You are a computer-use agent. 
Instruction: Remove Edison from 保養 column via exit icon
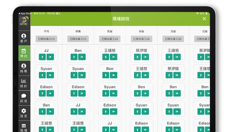[82, 93]
